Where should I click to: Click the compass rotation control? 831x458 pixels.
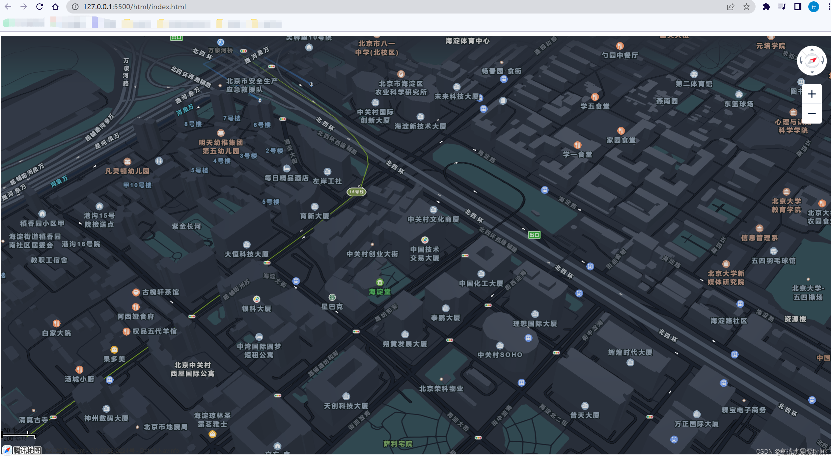coord(812,61)
